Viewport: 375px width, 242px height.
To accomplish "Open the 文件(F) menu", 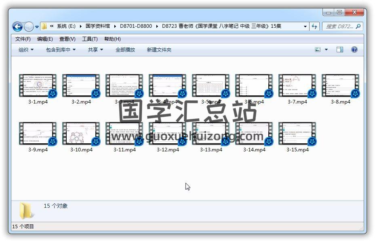I will coord(23,39).
